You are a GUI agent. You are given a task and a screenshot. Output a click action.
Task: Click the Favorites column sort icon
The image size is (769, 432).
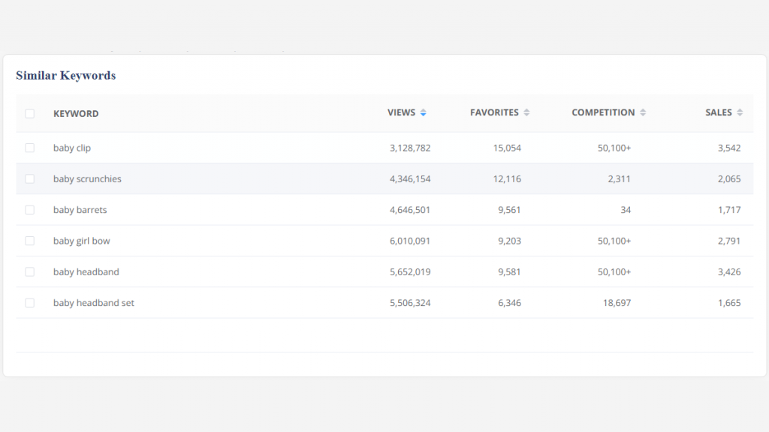(526, 112)
